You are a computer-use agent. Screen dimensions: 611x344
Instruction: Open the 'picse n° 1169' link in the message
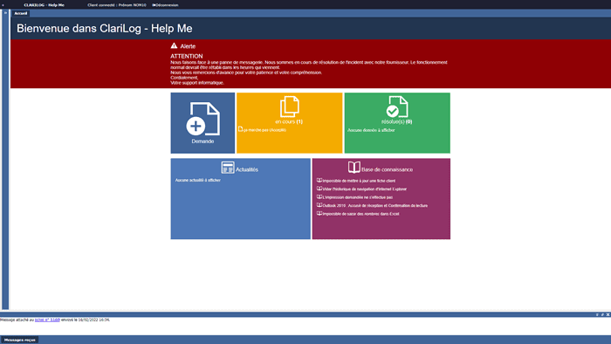coord(47,320)
